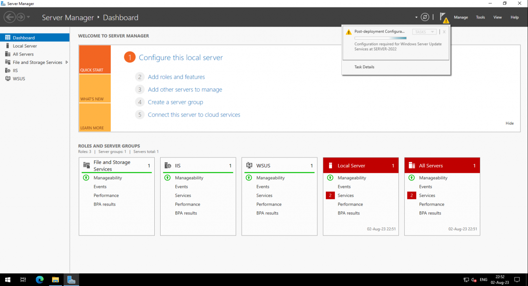Launch Microsoft Edge from the taskbar
The height and width of the screenshot is (286, 528).
(x=40, y=279)
